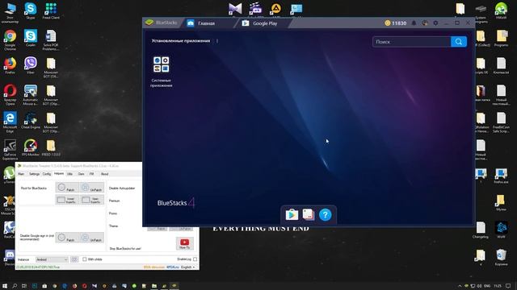Open the Config tab in BlueStacks Tweaker

tap(47, 174)
